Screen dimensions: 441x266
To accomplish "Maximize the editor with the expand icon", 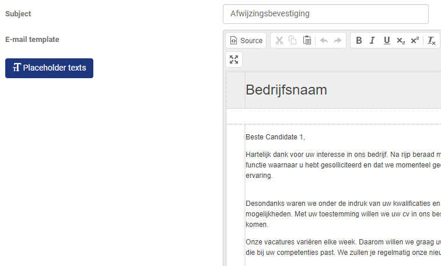I will pos(234,59).
